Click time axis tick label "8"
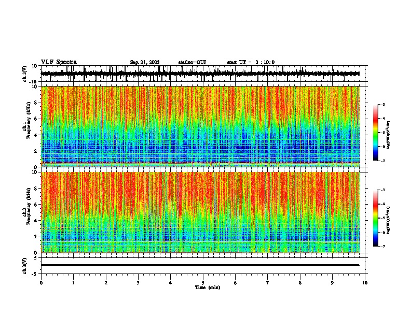Image resolution: width=411 pixels, height=317 pixels. click(300, 283)
